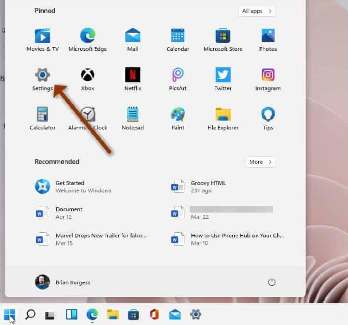Viewport: 348px width, 325px height.
Task: Expand the All apps list
Action: 256,11
